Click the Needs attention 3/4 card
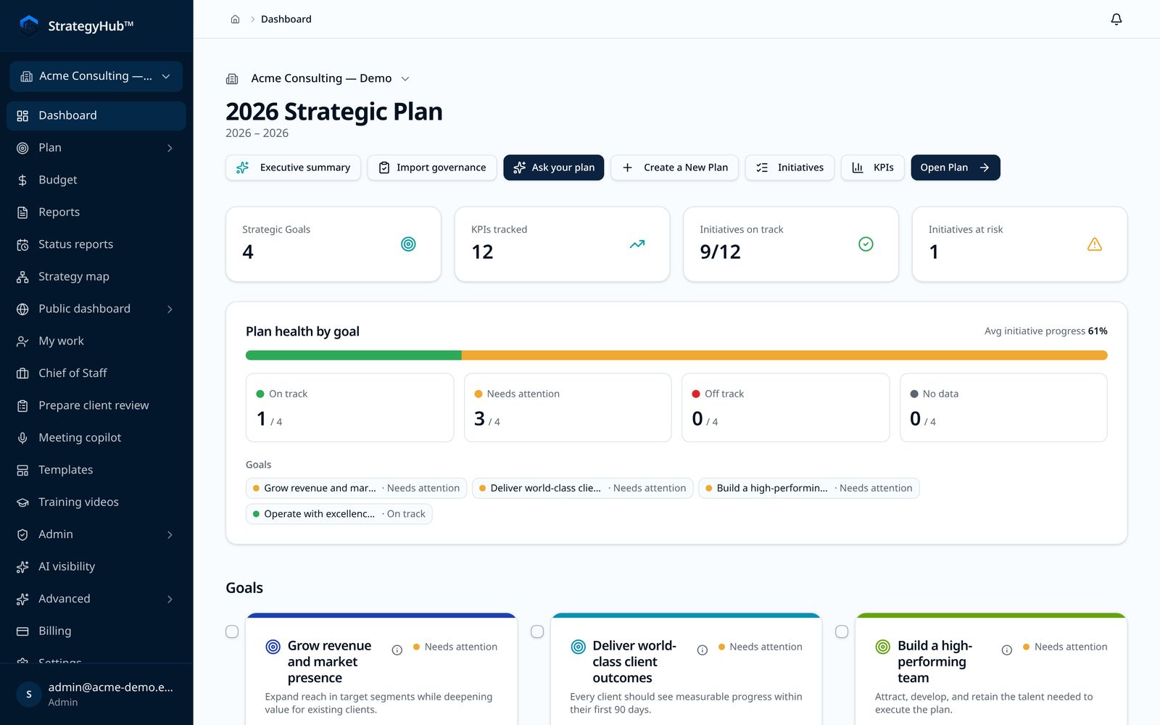Screen dimensions: 1160x725 (x=568, y=407)
